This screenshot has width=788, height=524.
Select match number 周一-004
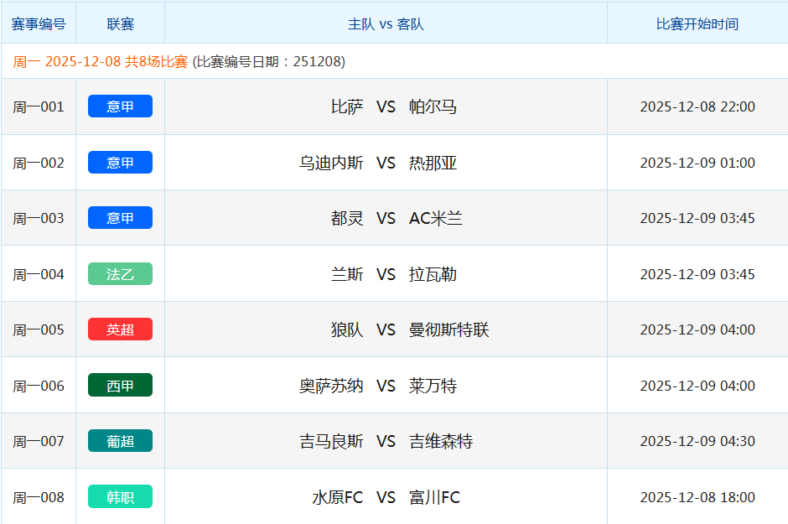point(39,274)
